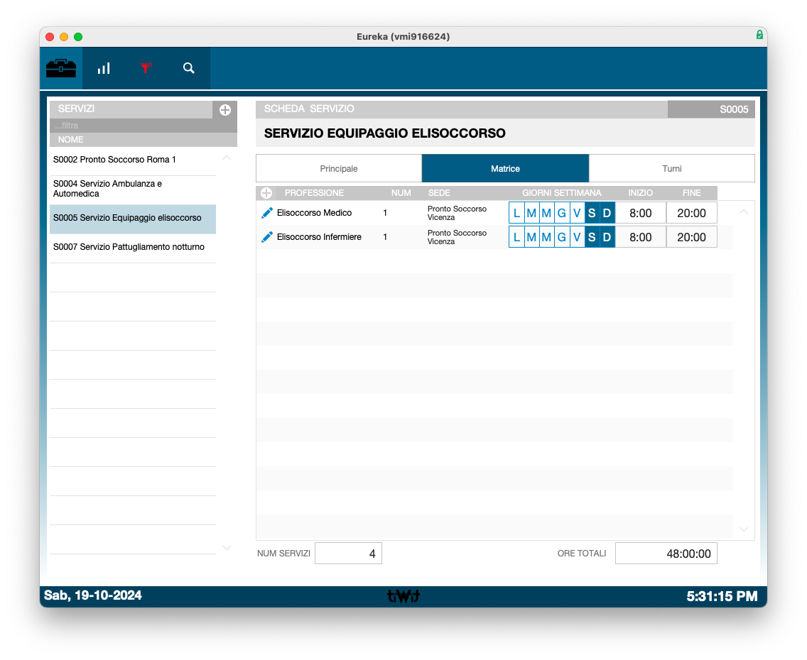Screen dimensions: 807x660
Task: Click the red funnel filter icon
Action: 146,68
